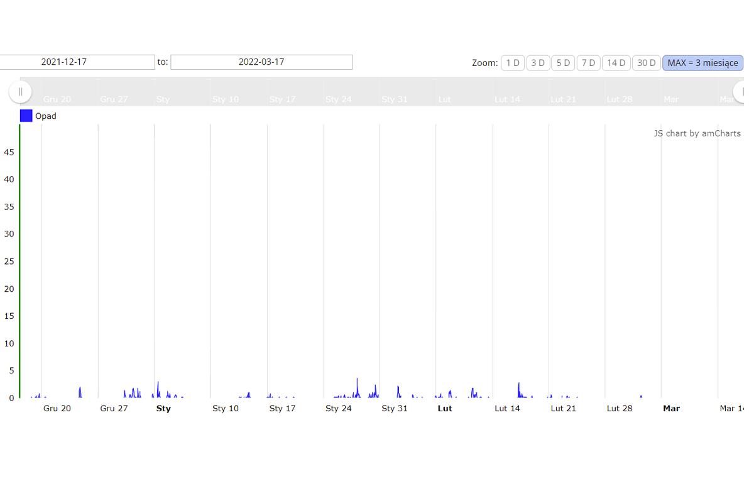
Task: Click the Lut 14 x-axis label
Action: 507,409
